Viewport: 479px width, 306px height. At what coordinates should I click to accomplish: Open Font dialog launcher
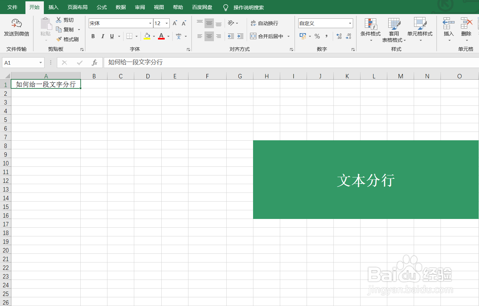(x=188, y=50)
